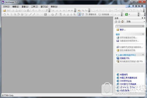Open the 工具(T) menu
The image size is (147, 98).
click(x=35, y=6)
